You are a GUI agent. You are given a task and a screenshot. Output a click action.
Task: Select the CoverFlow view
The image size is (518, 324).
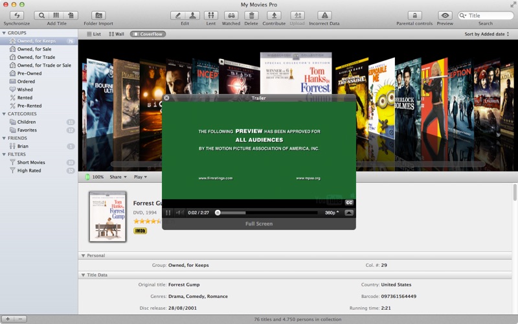coord(148,34)
